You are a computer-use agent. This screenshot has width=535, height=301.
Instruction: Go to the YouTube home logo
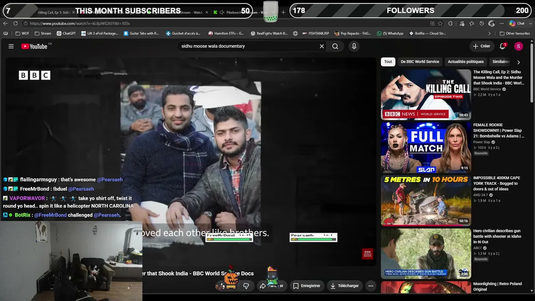click(34, 46)
